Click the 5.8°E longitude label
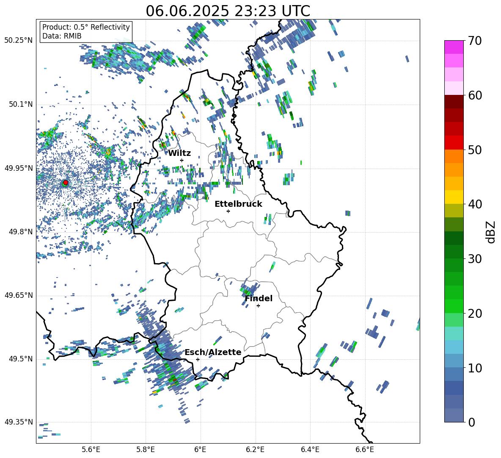The height and width of the screenshot is (458, 501). click(146, 450)
